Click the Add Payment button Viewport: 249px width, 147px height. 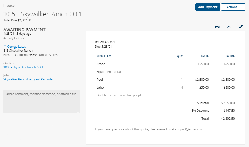[x=208, y=7]
